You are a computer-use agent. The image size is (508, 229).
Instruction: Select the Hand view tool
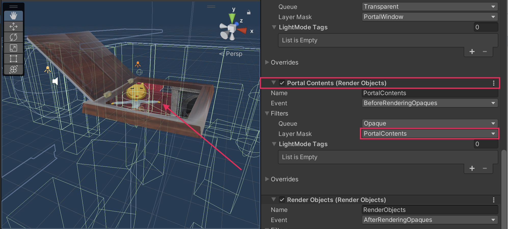[x=14, y=16]
